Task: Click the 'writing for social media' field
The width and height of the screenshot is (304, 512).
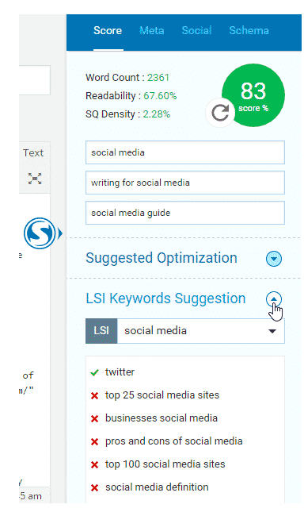Action: (x=185, y=183)
